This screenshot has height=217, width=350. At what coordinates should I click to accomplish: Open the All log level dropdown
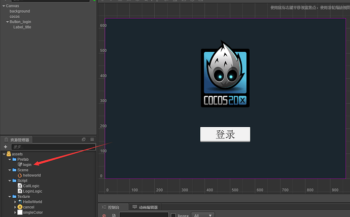pos(203,215)
